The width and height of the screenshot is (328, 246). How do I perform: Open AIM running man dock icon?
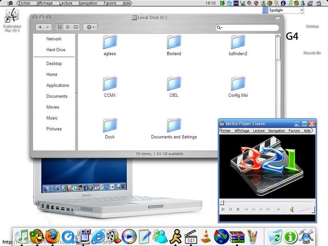pyautogui.click(x=175, y=237)
